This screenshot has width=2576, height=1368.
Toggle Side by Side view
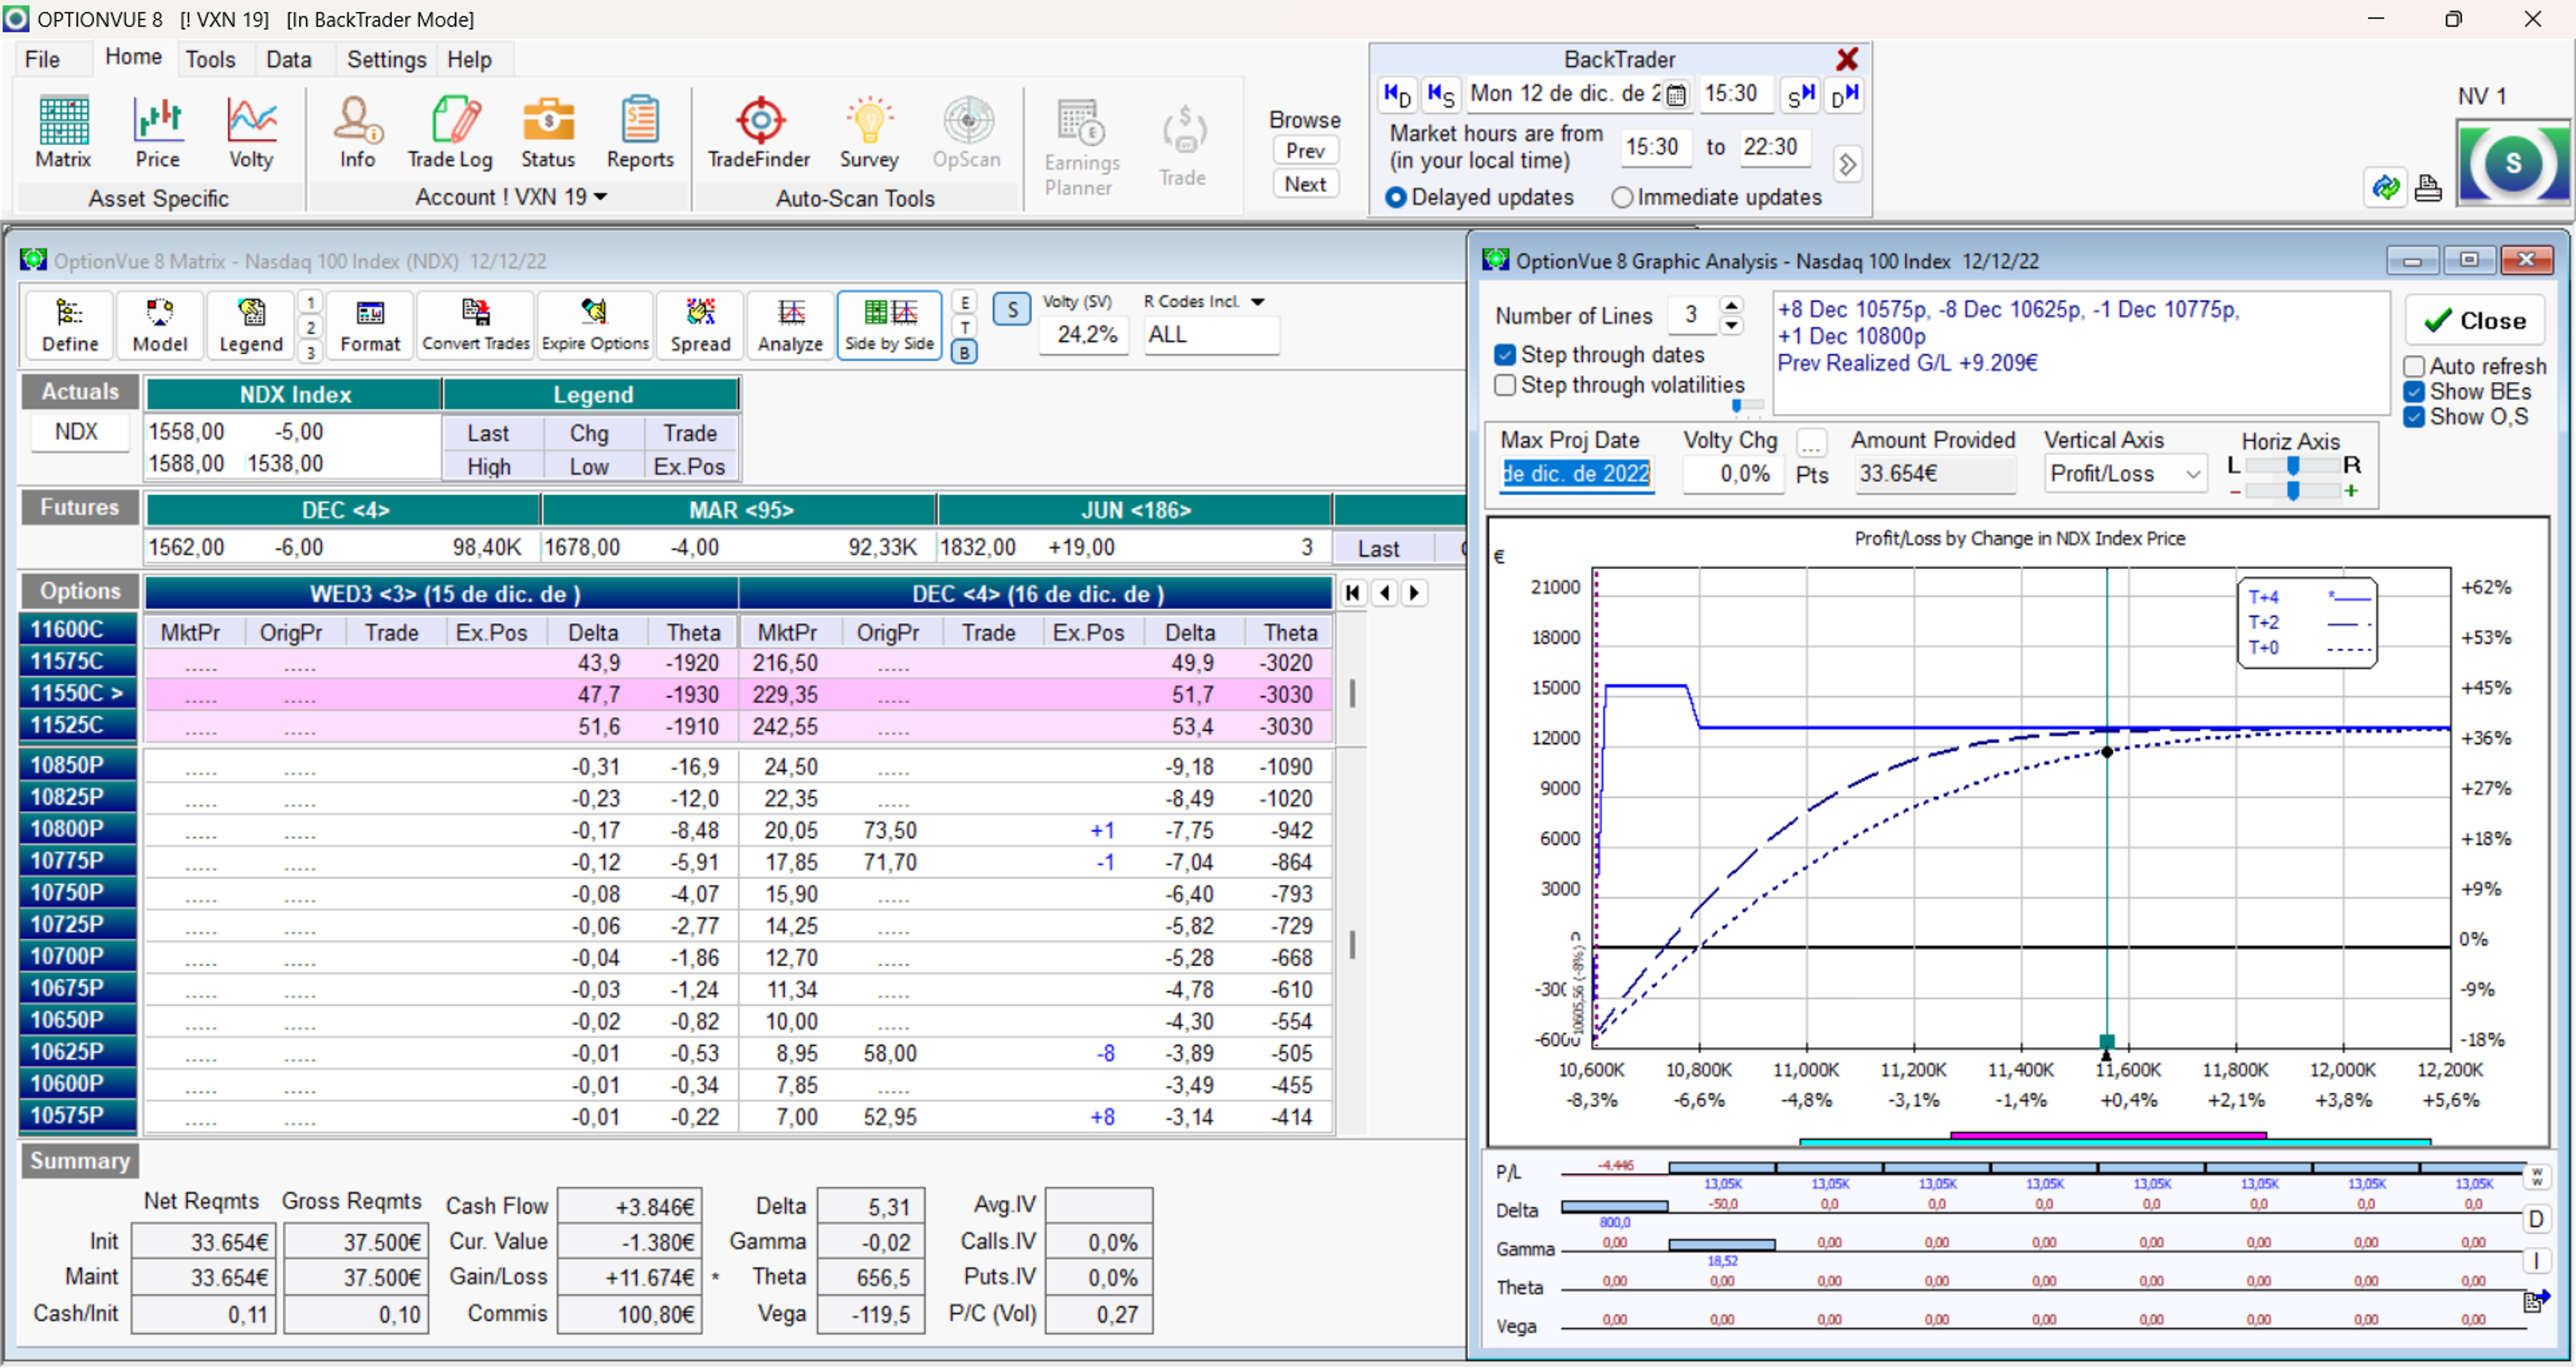point(889,325)
